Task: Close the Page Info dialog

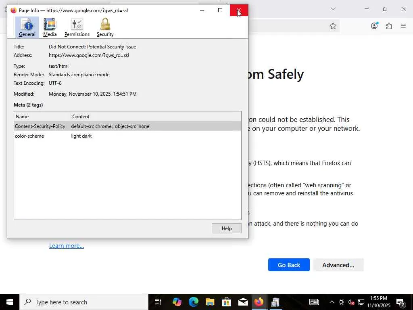Action: pyautogui.click(x=239, y=10)
